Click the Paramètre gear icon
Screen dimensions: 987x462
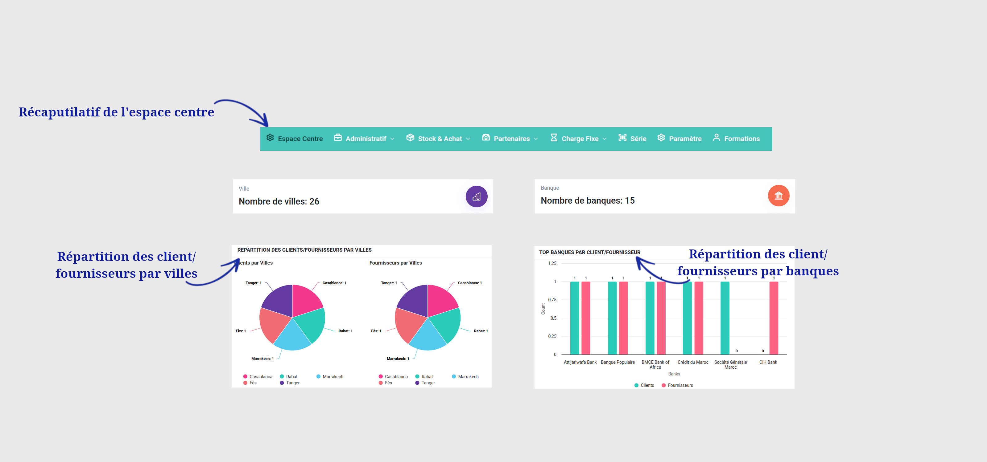click(x=661, y=137)
